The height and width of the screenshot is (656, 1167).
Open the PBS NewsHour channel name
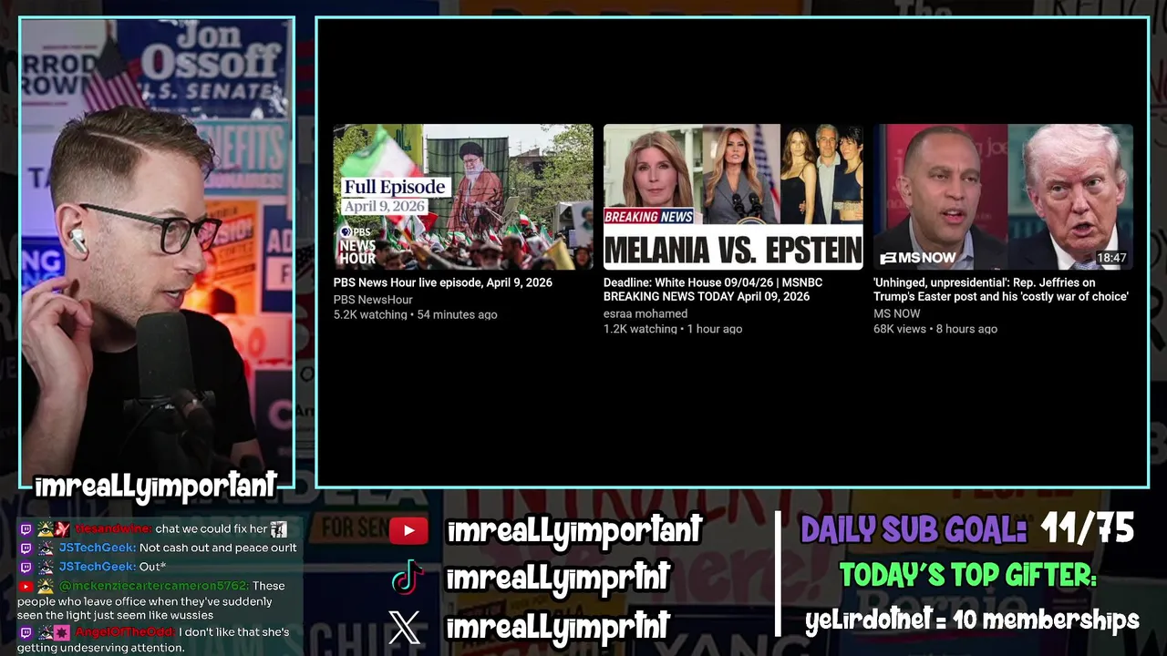click(x=373, y=300)
